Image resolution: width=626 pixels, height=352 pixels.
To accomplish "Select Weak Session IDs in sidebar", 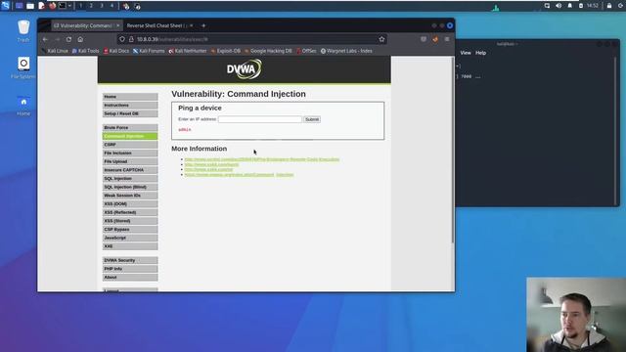I will click(130, 196).
